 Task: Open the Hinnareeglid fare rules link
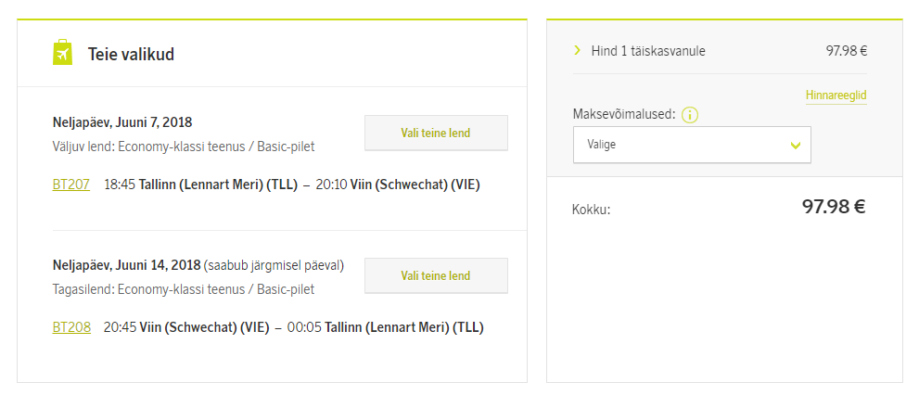pyautogui.click(x=836, y=96)
